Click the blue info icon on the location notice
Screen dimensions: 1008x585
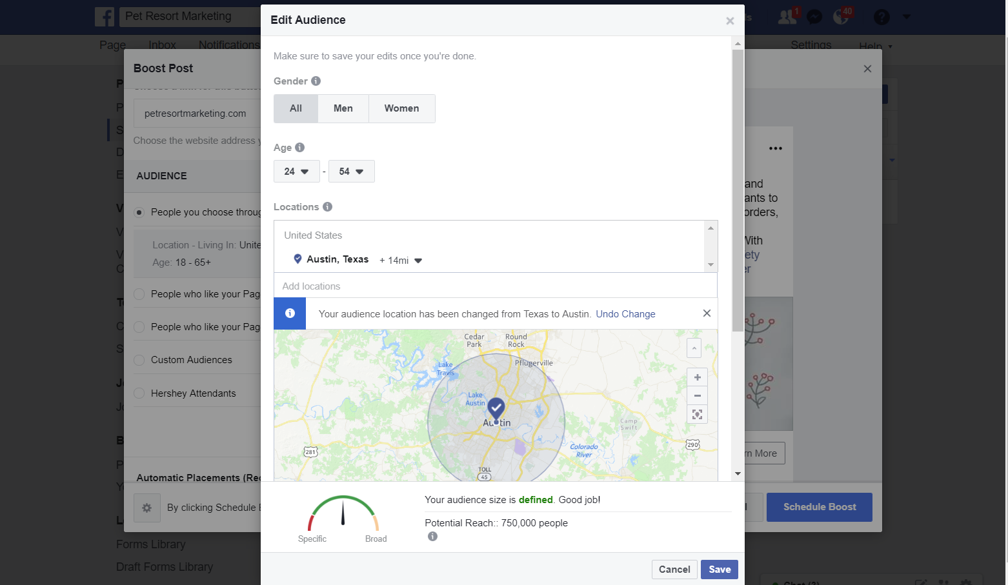pyautogui.click(x=290, y=313)
